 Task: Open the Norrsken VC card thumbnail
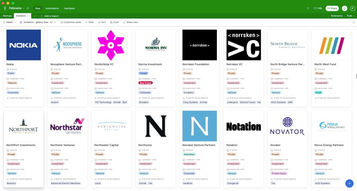point(243,45)
